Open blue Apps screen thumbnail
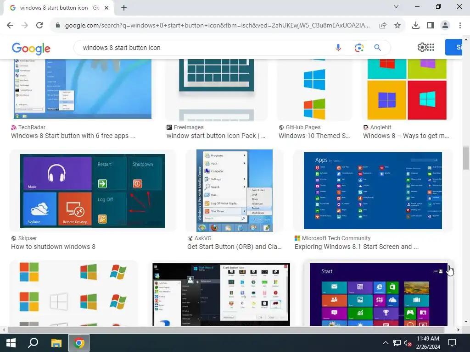Screen dimensions: 470x352 (373, 191)
